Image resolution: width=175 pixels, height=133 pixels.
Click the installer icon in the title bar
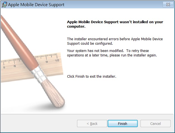pyautogui.click(x=4, y=5)
